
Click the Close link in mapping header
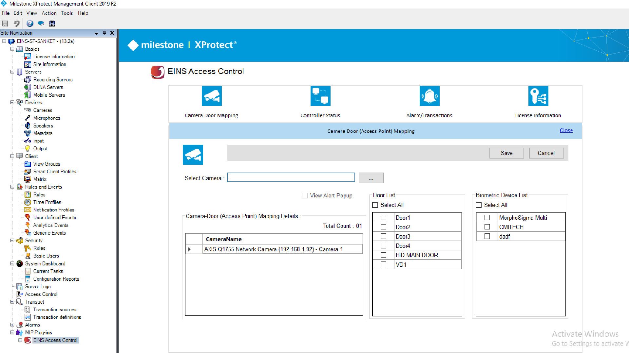pyautogui.click(x=566, y=130)
